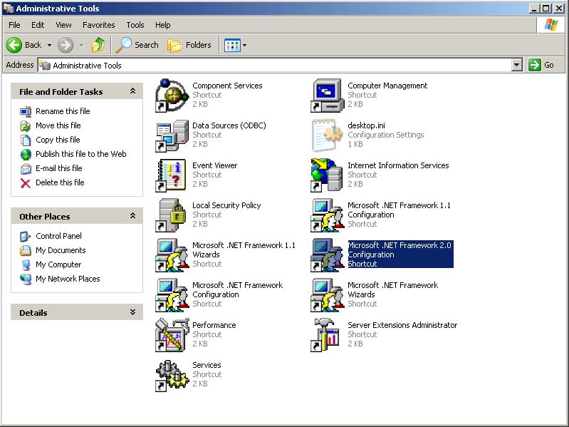The image size is (569, 427).
Task: Select the Data Sources (ODBC) icon
Action: click(x=172, y=135)
